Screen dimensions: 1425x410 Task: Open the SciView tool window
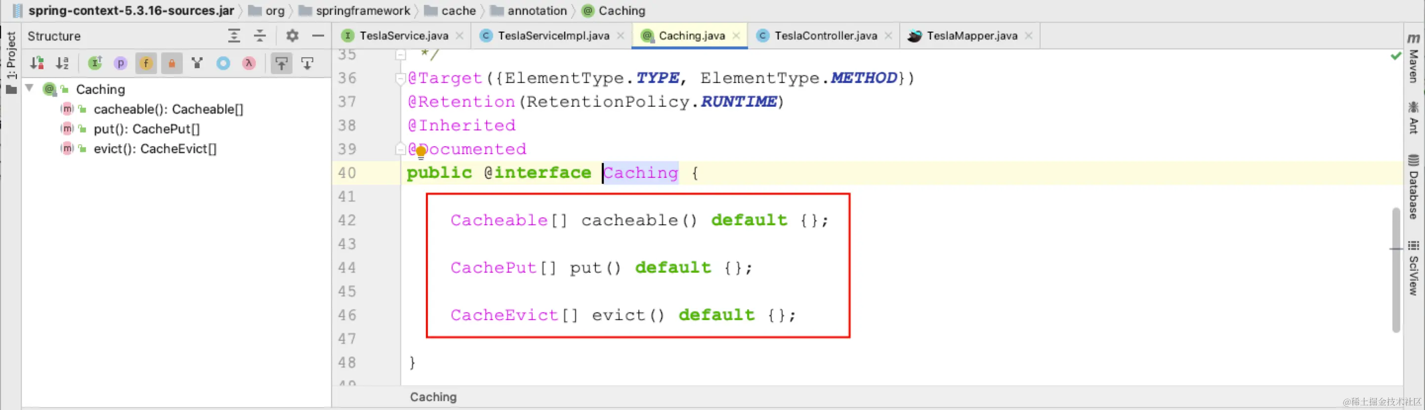[1413, 268]
